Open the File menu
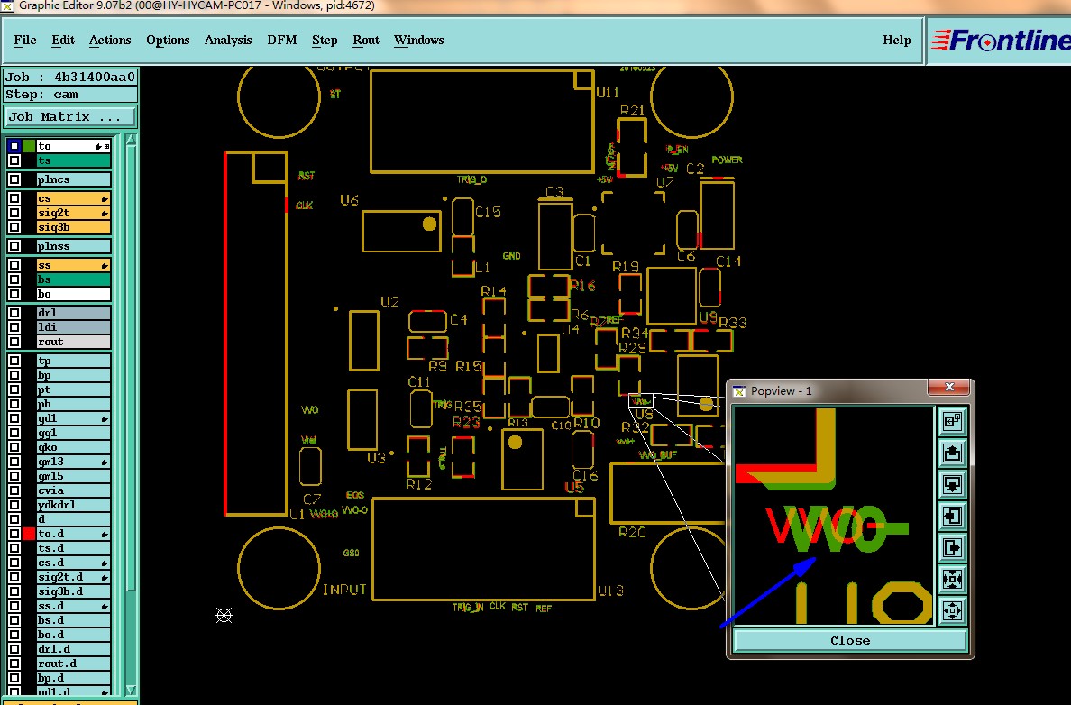This screenshot has height=705, width=1071. point(25,41)
